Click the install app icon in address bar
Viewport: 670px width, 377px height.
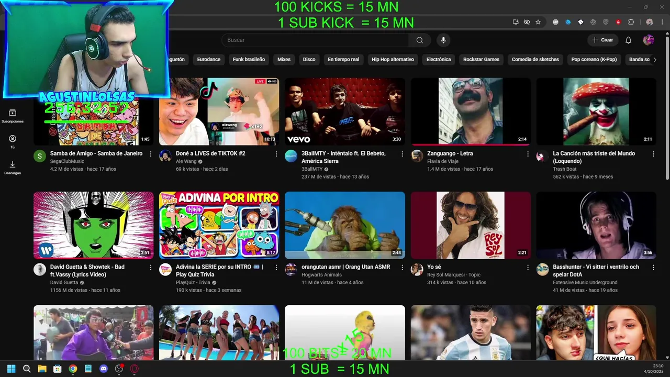(516, 22)
